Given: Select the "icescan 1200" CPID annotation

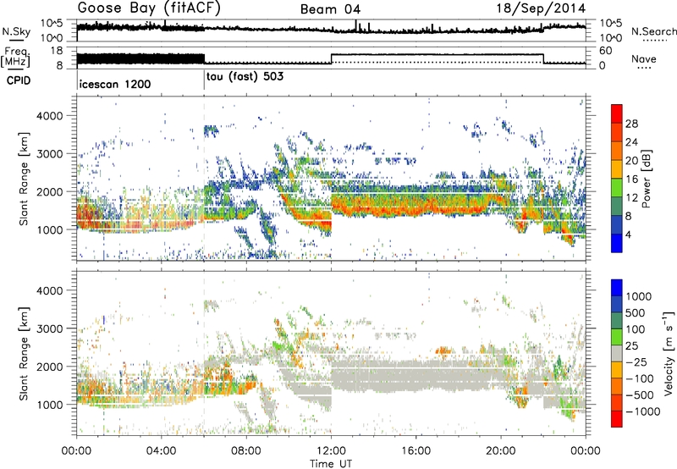Looking at the screenshot, I should click(x=115, y=84).
